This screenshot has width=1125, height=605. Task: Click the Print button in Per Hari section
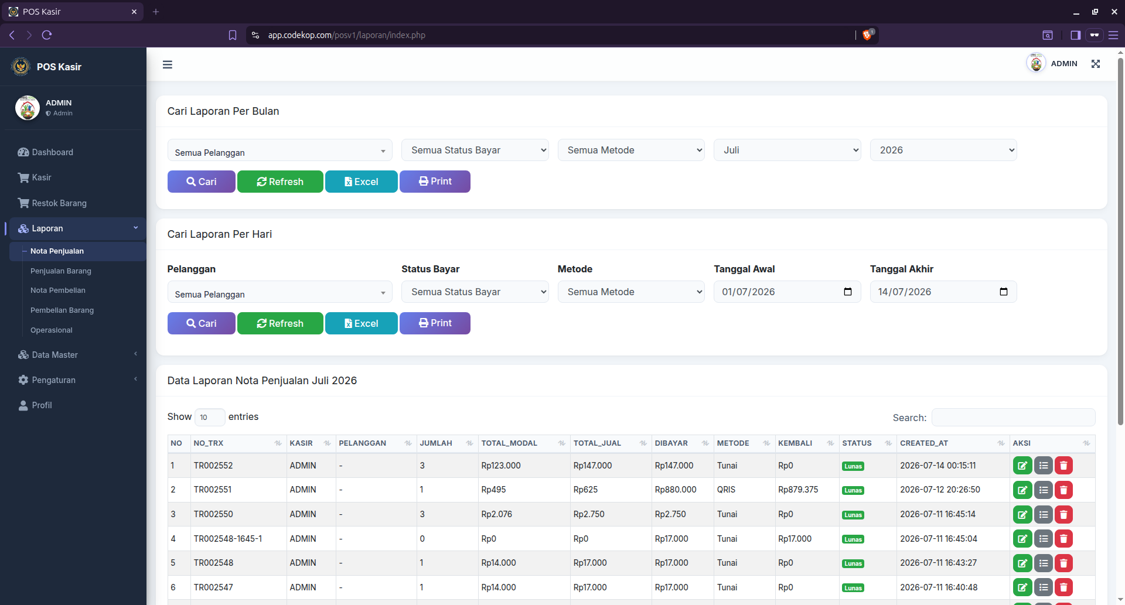435,323
